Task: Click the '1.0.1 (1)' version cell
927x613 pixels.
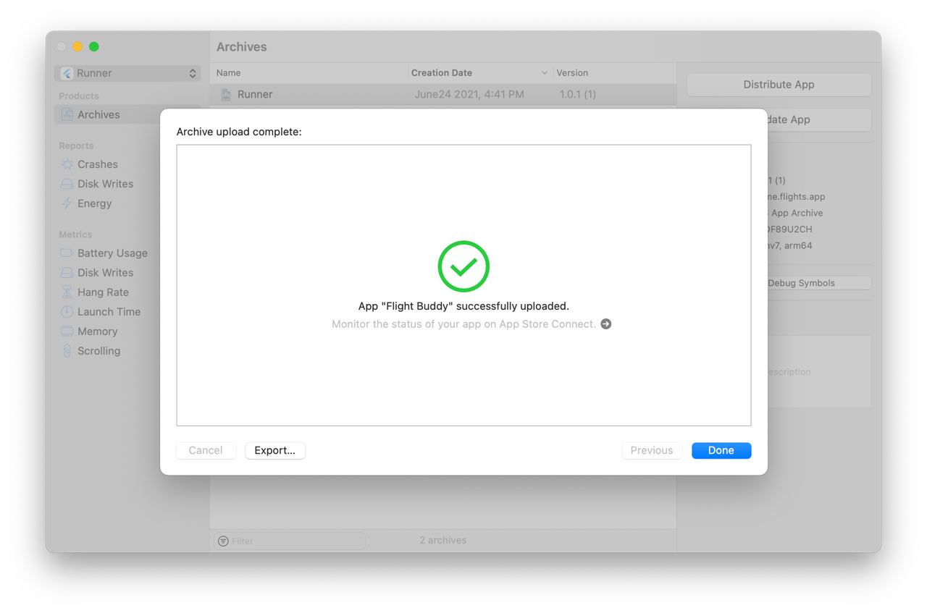Action: coord(578,94)
